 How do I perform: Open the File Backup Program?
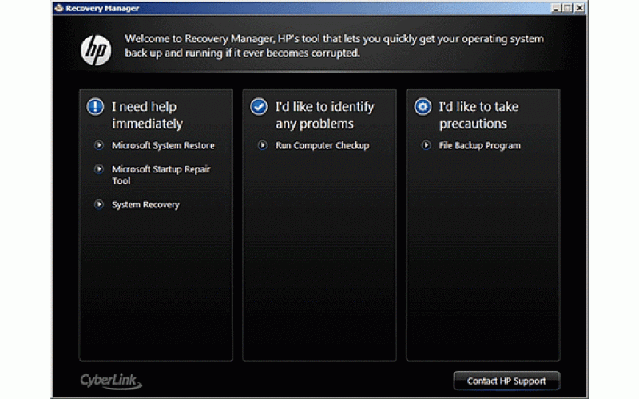click(479, 146)
